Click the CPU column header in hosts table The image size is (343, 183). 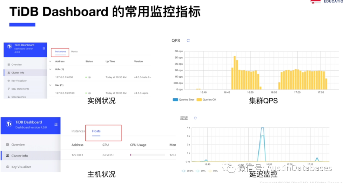(105, 145)
